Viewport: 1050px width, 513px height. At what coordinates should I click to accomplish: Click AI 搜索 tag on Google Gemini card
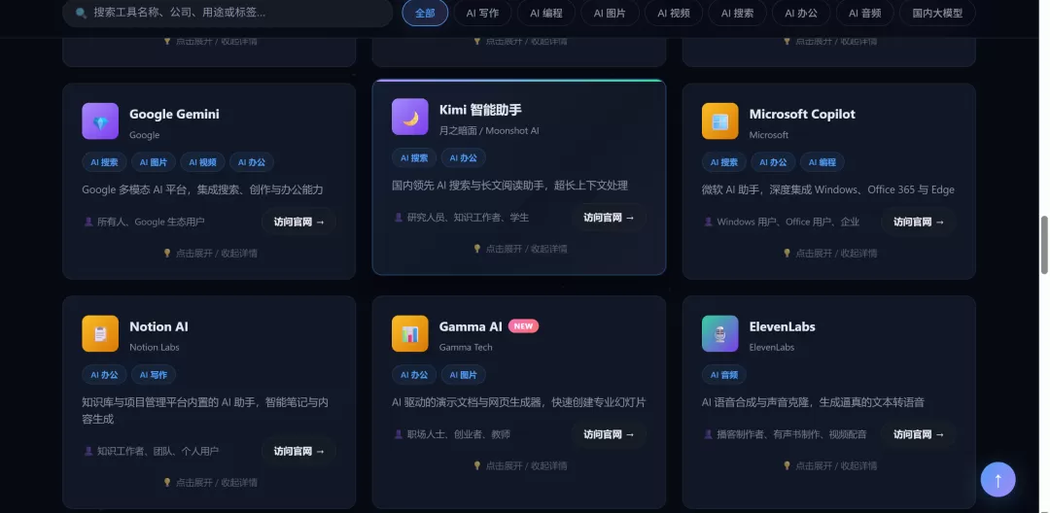pos(104,162)
